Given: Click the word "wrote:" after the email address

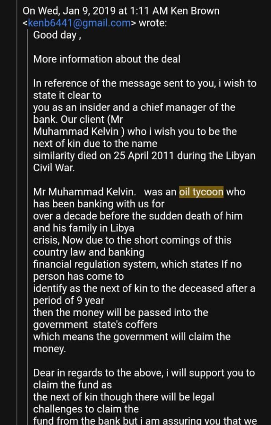Looking at the screenshot, I should (153, 23).
